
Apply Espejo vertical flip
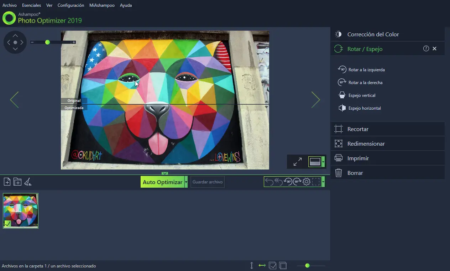pyautogui.click(x=357, y=95)
